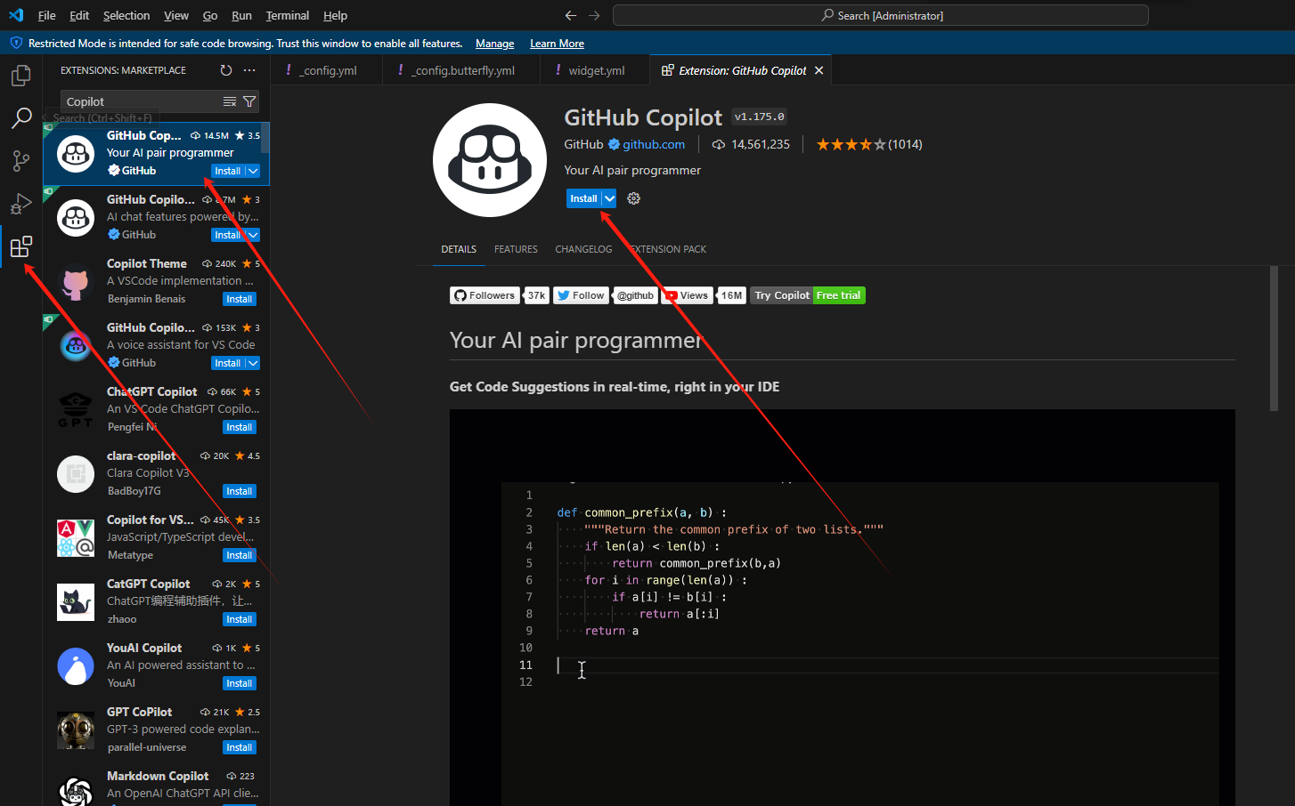Open the Terminal menu
This screenshot has height=806, width=1295.
click(x=288, y=15)
